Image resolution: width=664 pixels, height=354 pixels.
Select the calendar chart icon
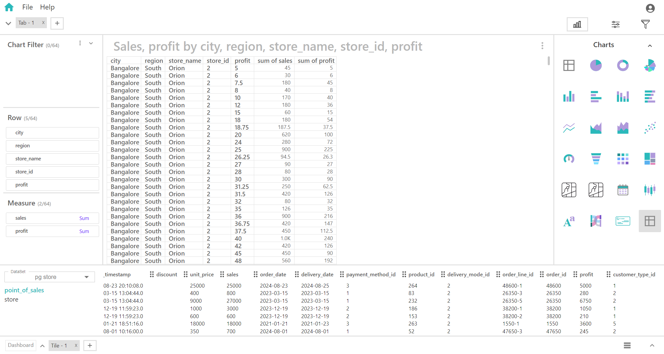[x=623, y=190]
